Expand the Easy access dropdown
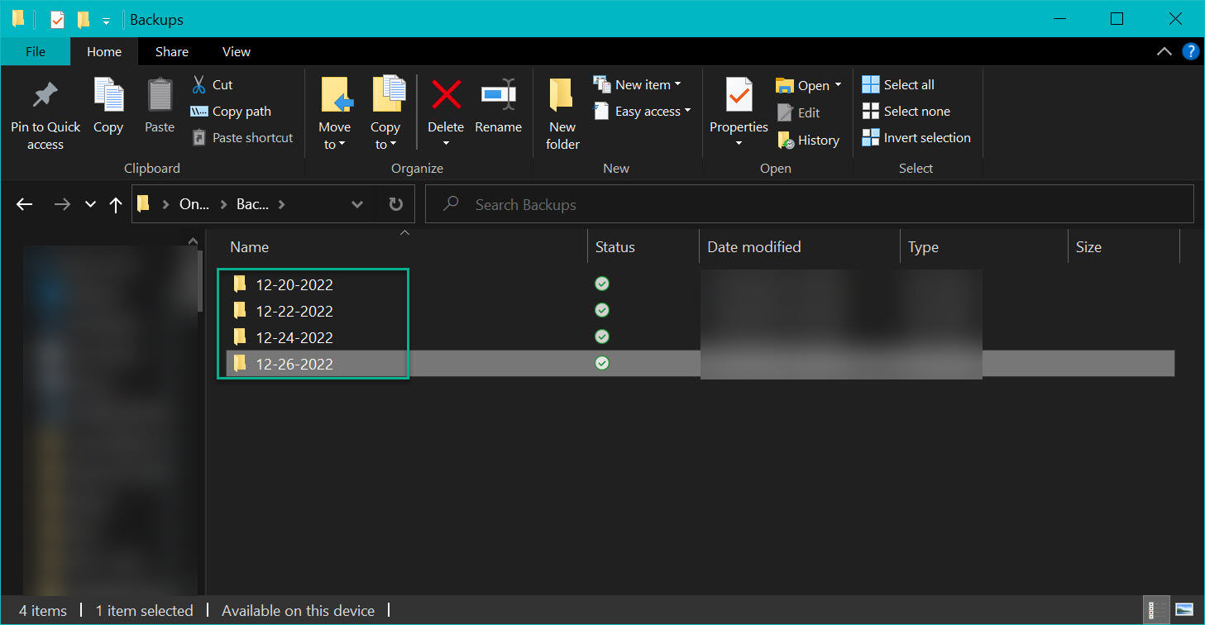Image resolution: width=1205 pixels, height=625 pixels. point(643,112)
